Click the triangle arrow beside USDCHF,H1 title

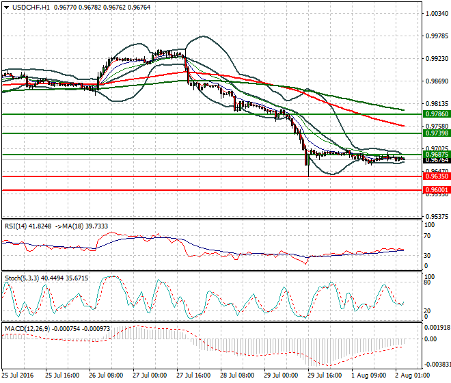[x=7, y=8]
